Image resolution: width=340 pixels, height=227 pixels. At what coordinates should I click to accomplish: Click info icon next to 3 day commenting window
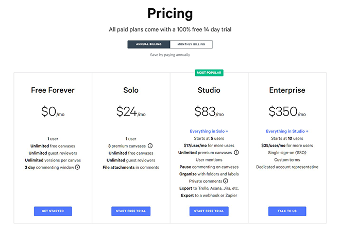pos(77,167)
